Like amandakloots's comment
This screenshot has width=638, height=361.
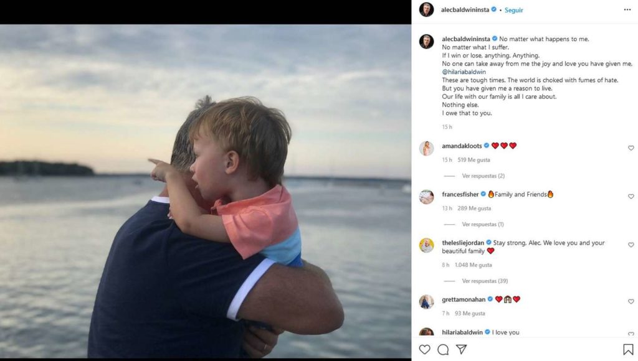pos(631,148)
